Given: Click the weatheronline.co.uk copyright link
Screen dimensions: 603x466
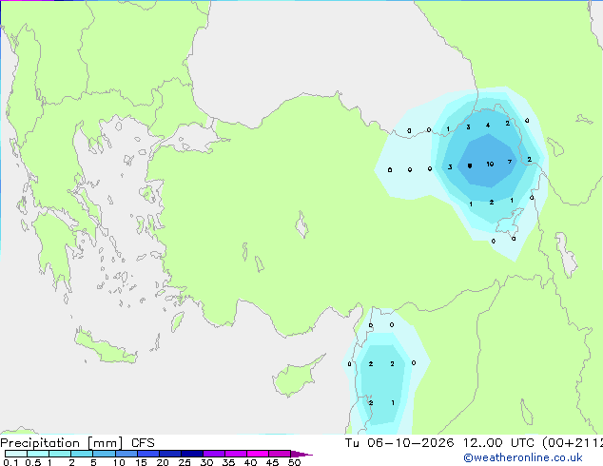Looking at the screenshot, I should (522, 457).
